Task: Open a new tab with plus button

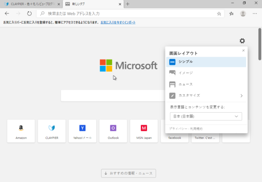Action: (128, 4)
